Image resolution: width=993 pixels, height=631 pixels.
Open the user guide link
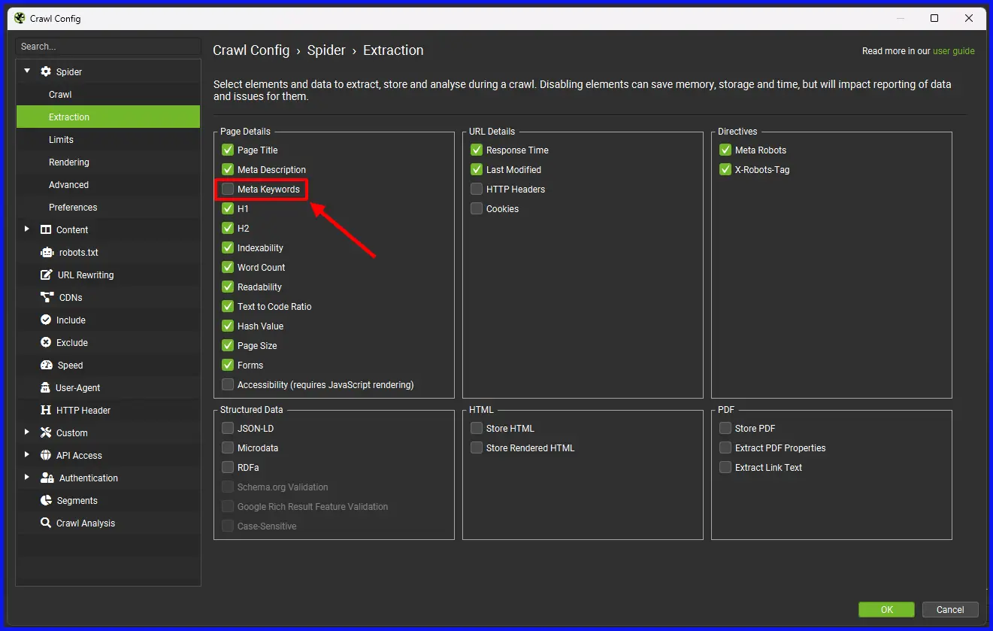953,51
